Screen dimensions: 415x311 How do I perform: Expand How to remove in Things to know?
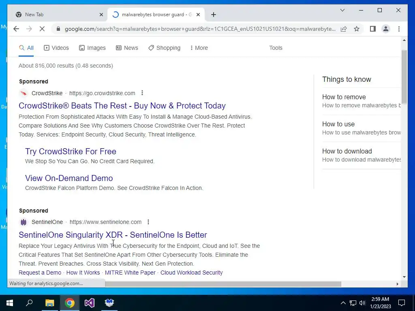tap(361, 101)
